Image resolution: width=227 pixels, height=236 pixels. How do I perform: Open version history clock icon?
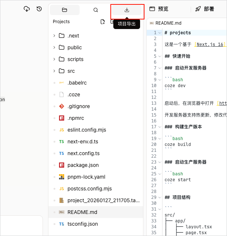[39, 9]
